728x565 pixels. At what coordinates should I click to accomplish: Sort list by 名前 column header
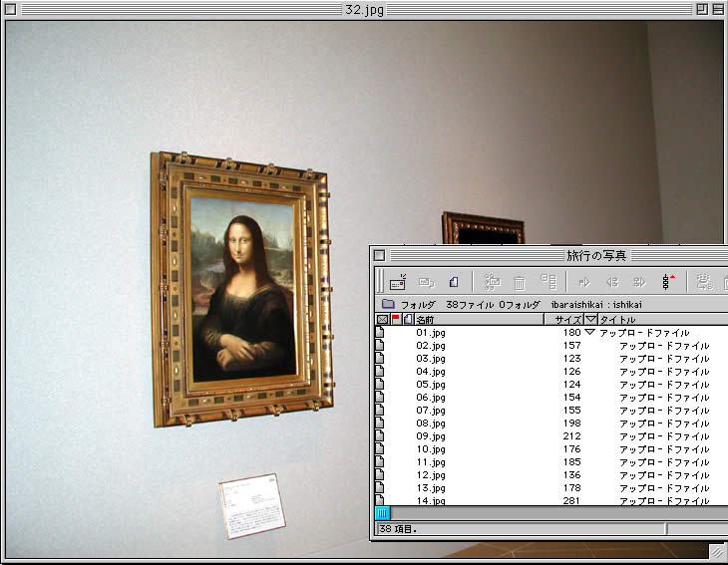point(479,319)
